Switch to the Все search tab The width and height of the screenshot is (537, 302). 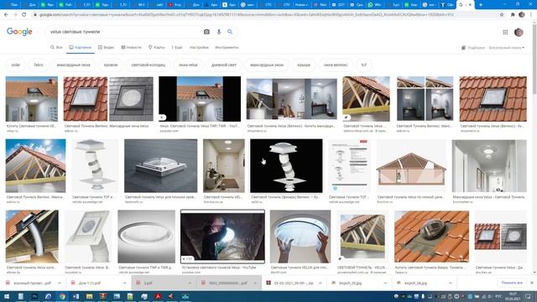56,47
